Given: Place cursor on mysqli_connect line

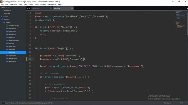Looking at the screenshot, I should coord(71,17).
